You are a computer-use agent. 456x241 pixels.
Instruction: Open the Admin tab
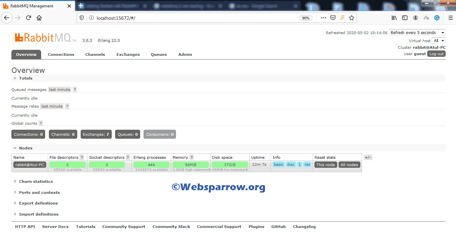(x=185, y=54)
